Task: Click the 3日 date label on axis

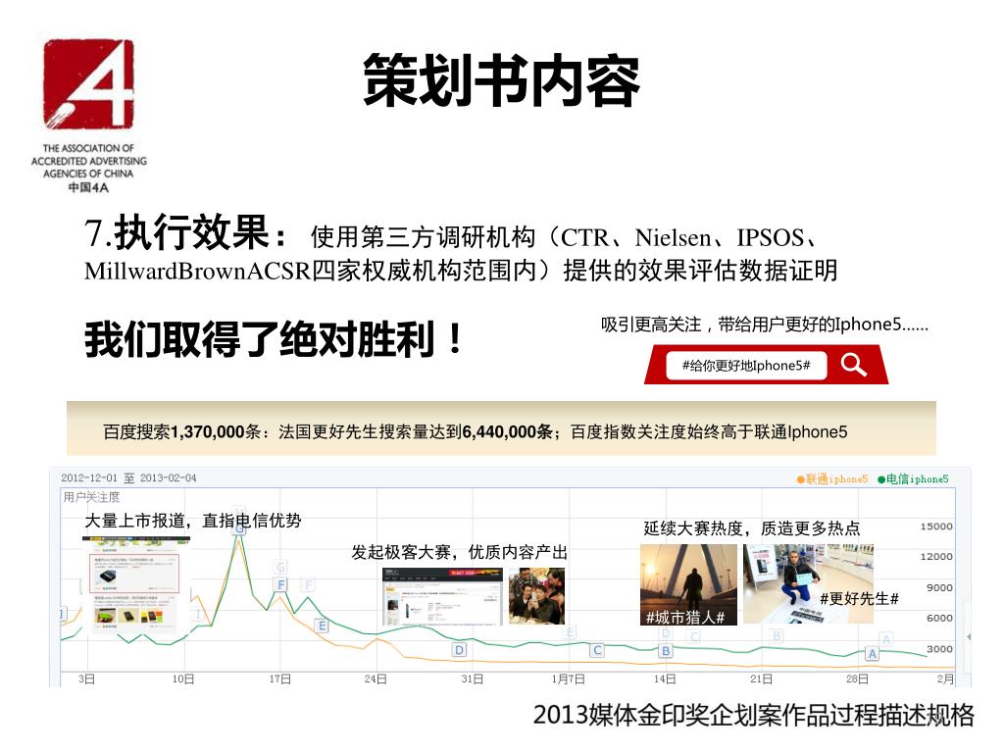Action: click(86, 678)
